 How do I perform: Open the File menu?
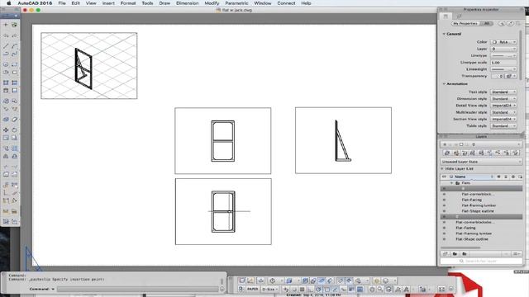click(x=62, y=3)
